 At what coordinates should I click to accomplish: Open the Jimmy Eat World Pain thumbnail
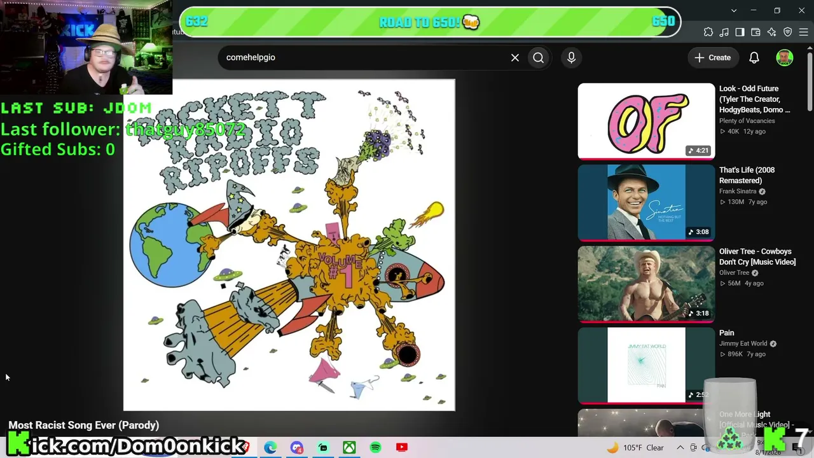(646, 365)
